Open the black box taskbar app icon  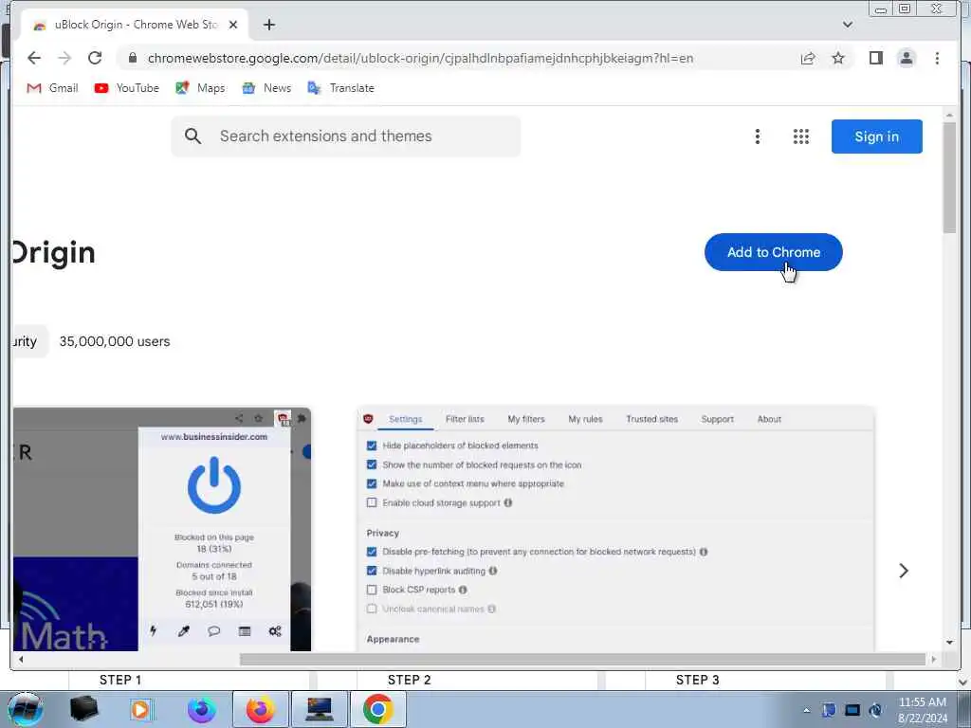click(84, 709)
